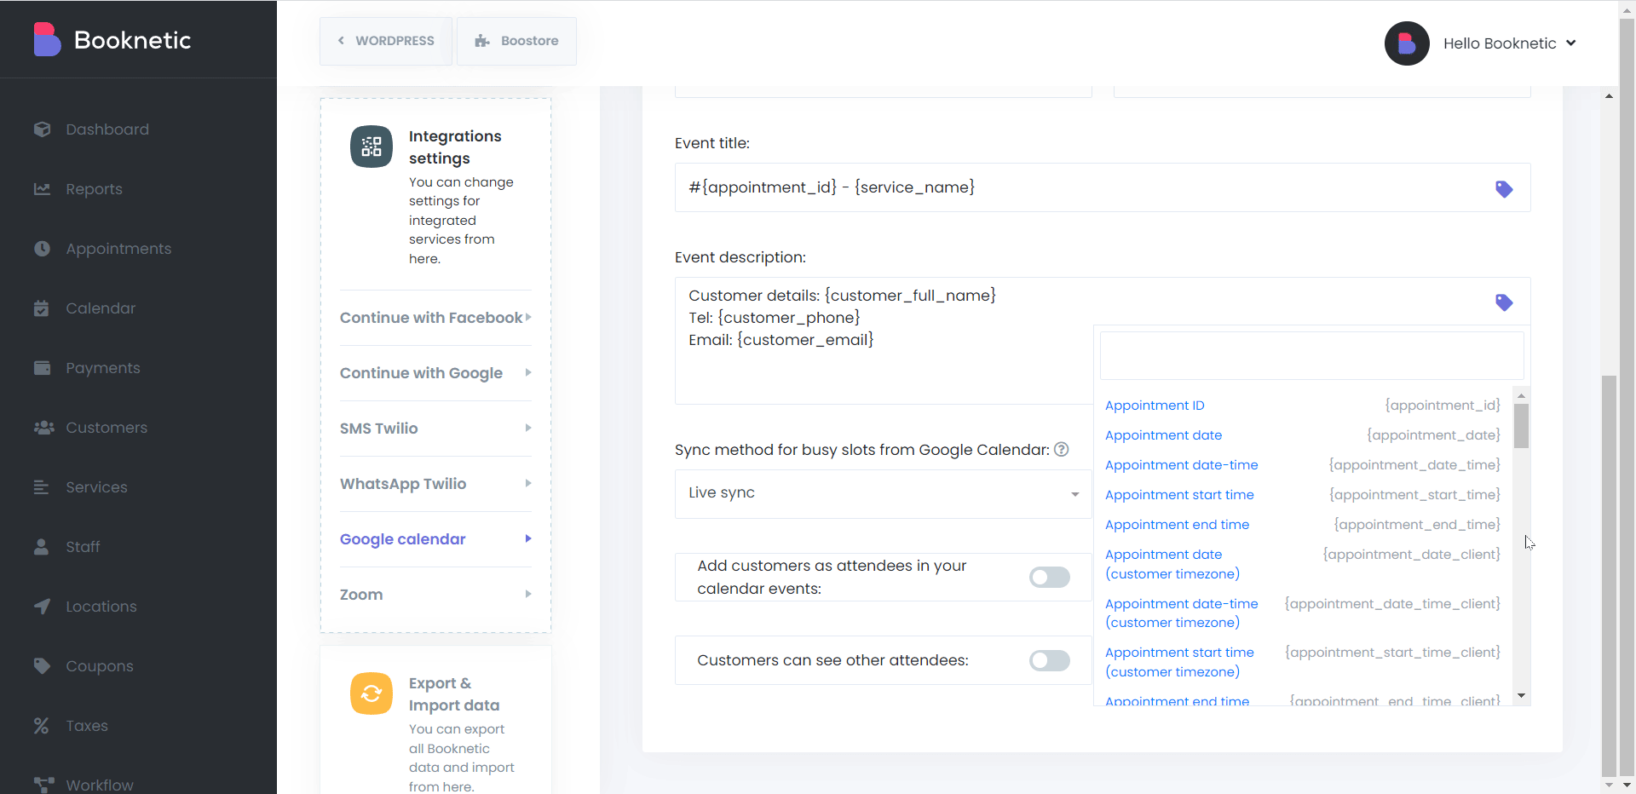Click the Services list icon
Image resolution: width=1636 pixels, height=794 pixels.
41,487
